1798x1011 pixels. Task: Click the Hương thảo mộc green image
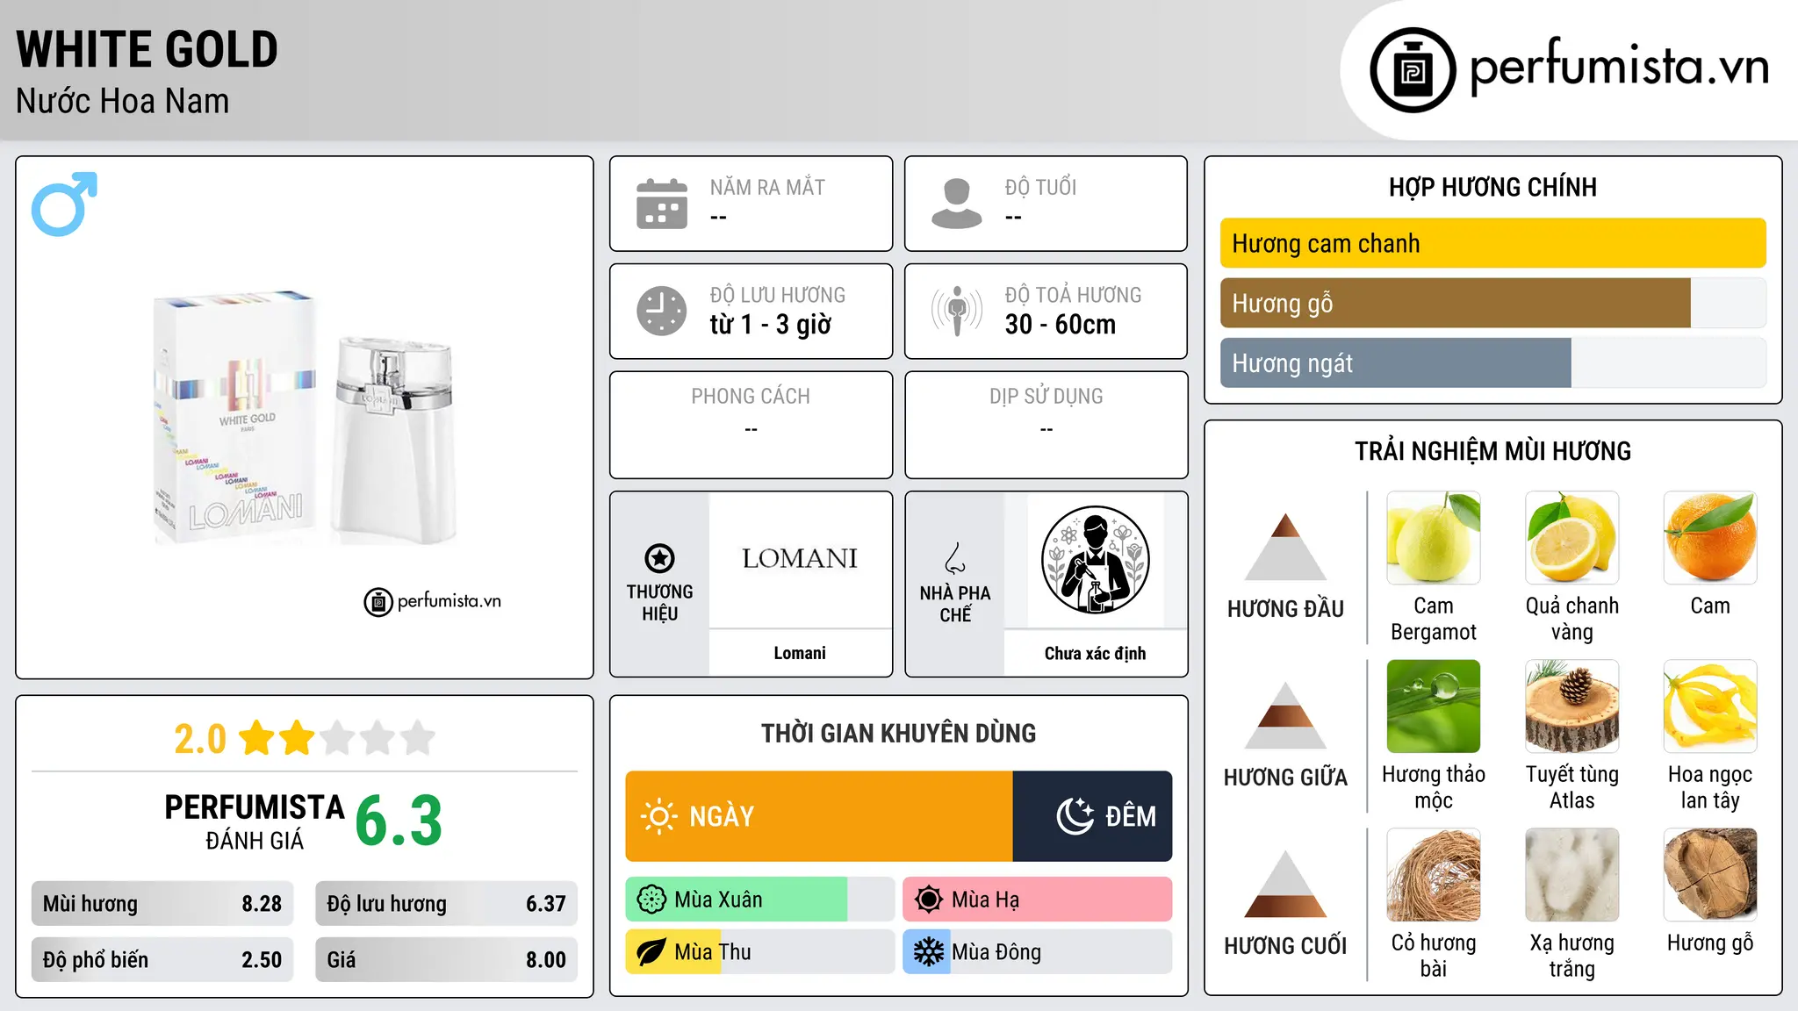[x=1434, y=706]
